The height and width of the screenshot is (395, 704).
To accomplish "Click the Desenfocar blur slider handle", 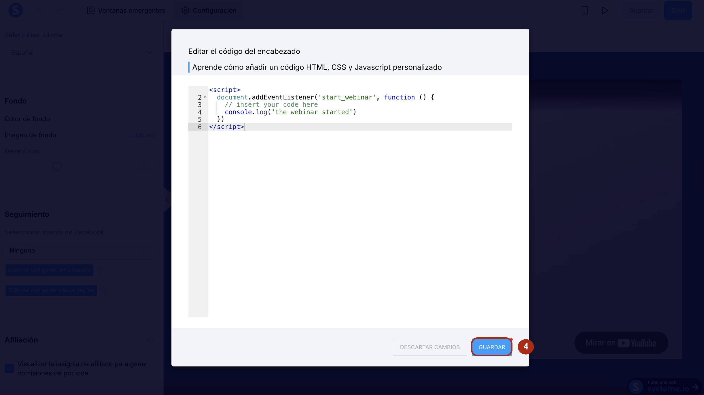I will (x=57, y=166).
